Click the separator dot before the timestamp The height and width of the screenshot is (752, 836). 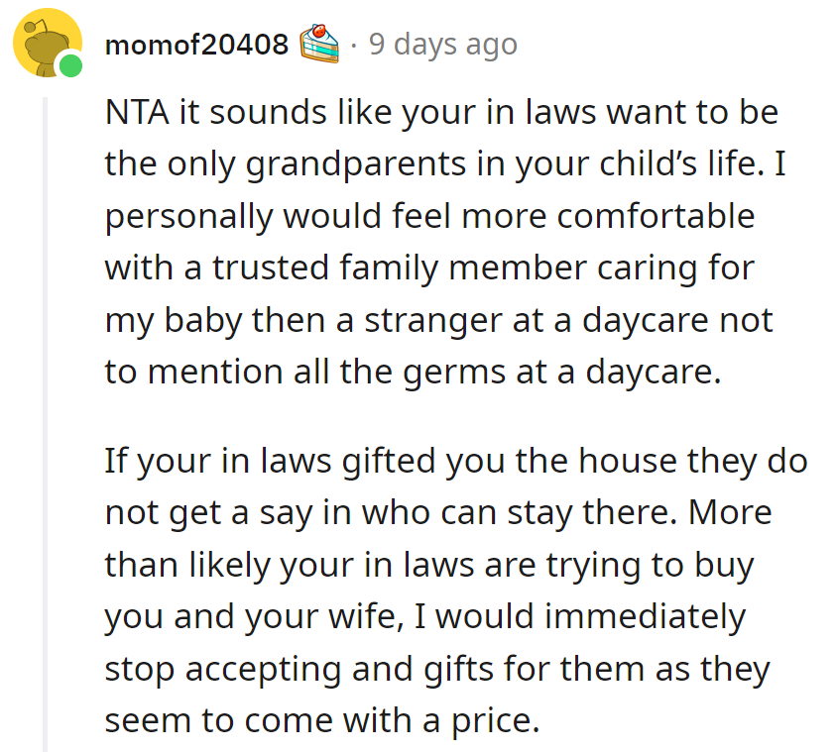point(355,44)
